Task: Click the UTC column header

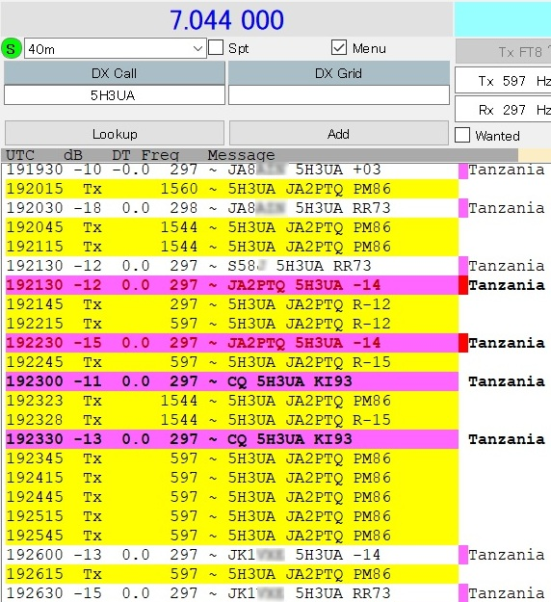Action: (20, 155)
